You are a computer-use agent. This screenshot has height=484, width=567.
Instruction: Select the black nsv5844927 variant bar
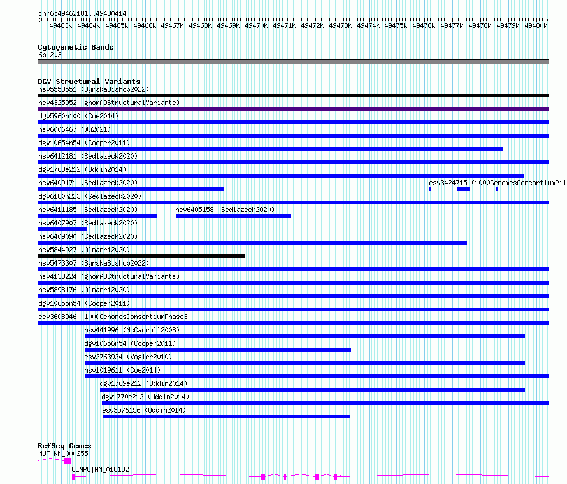[141, 256]
